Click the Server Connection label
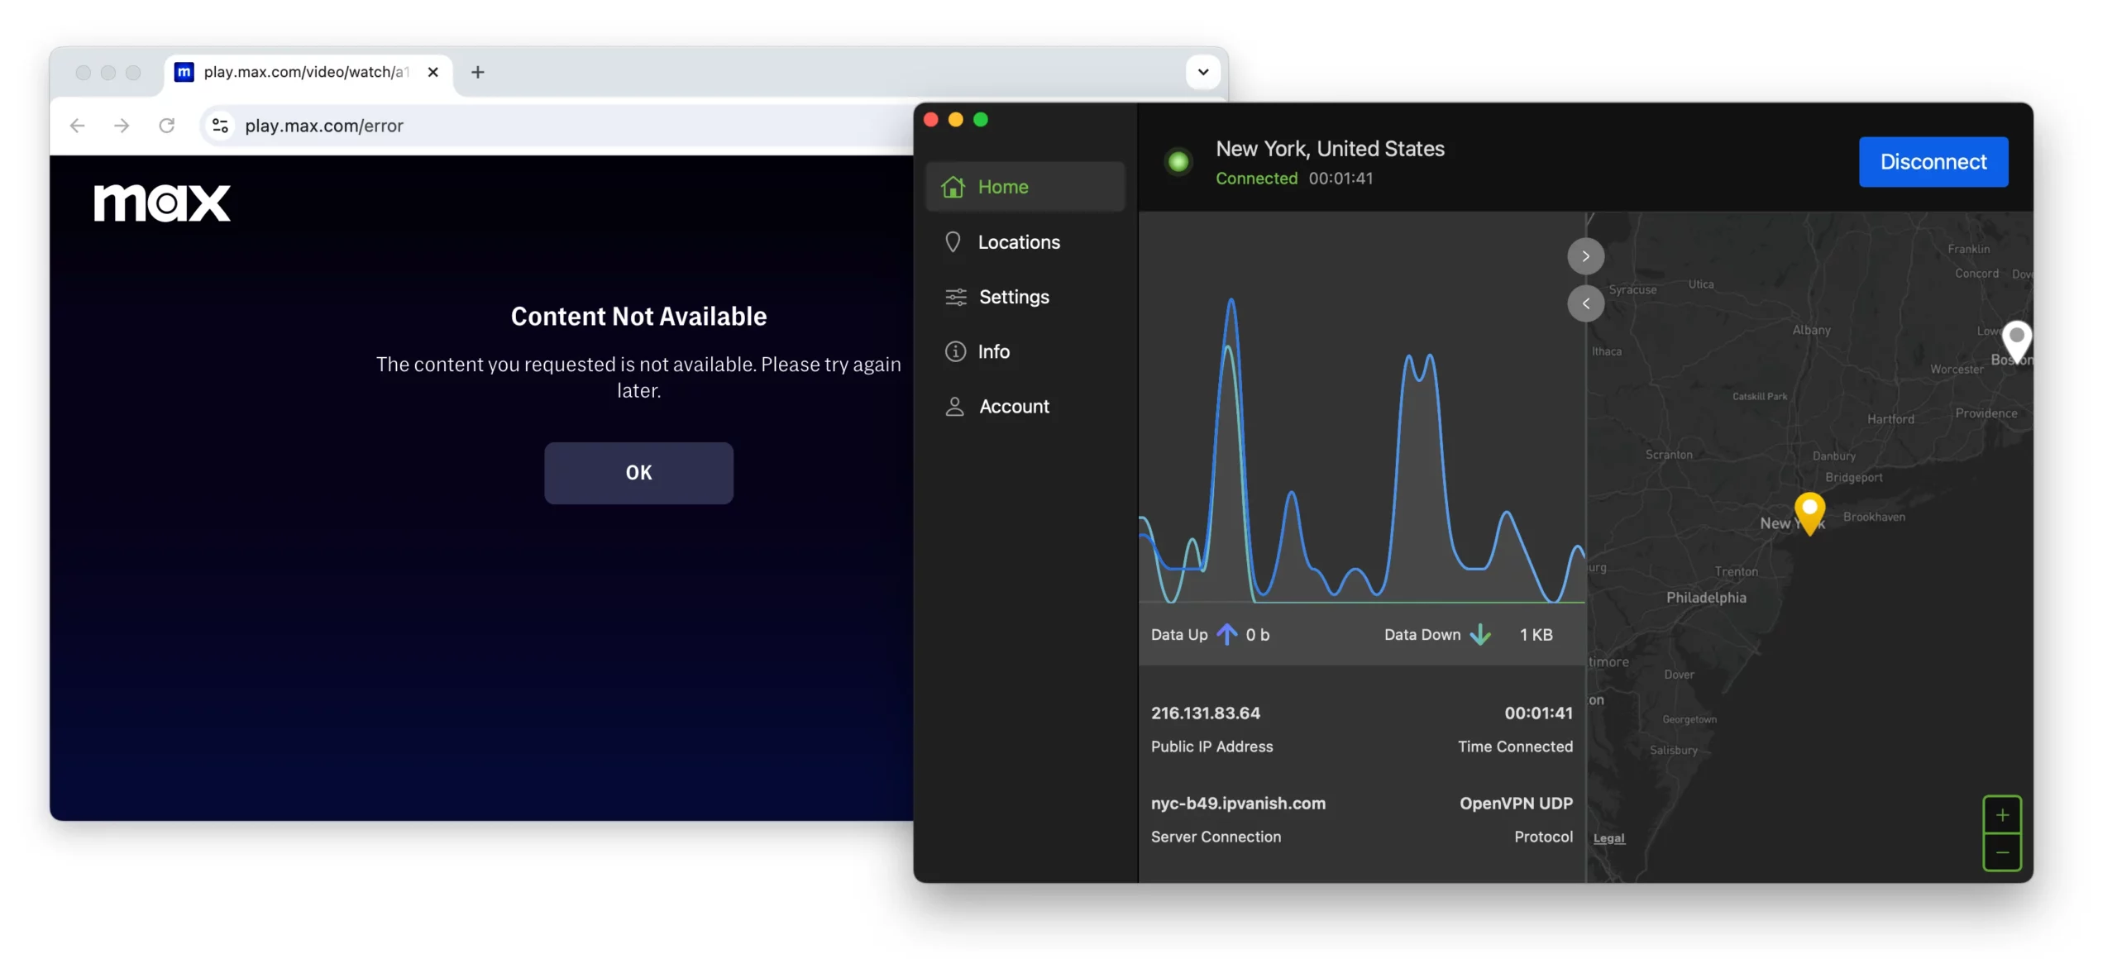Screen dimensions: 2117x959 click(1216, 837)
